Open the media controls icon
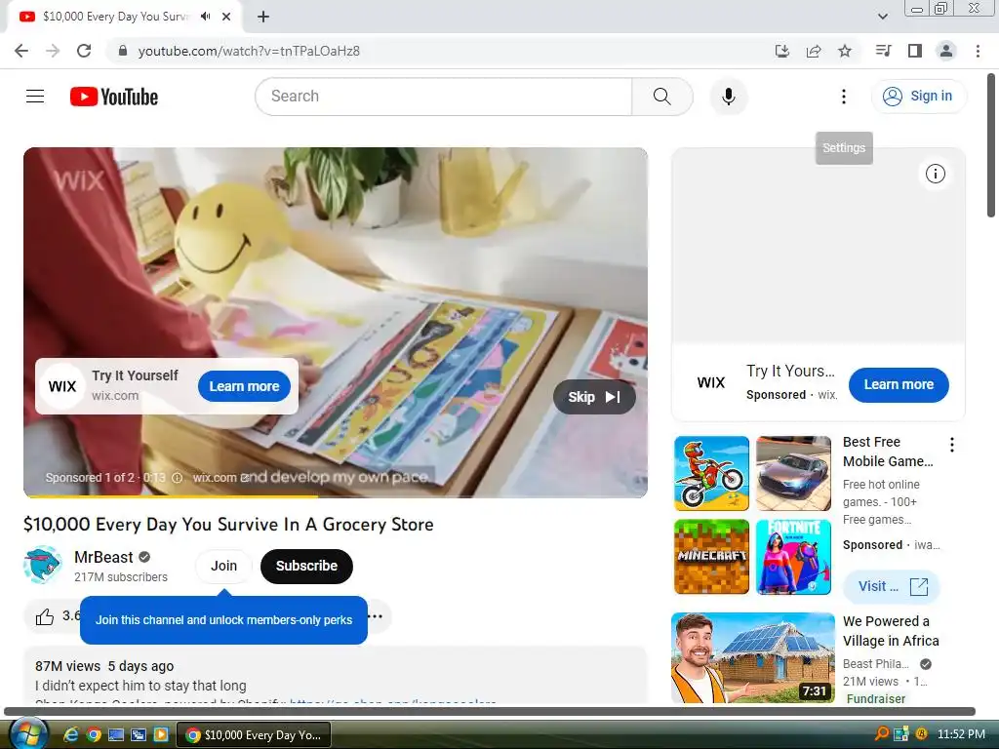This screenshot has width=999, height=749. point(883,51)
